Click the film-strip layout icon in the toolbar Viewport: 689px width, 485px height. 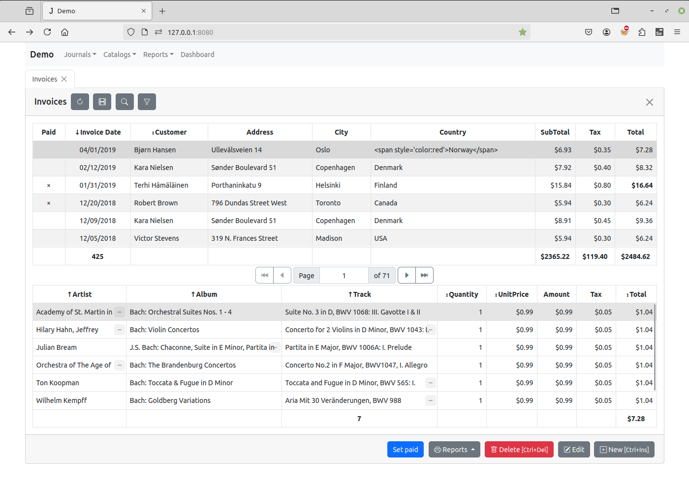102,102
